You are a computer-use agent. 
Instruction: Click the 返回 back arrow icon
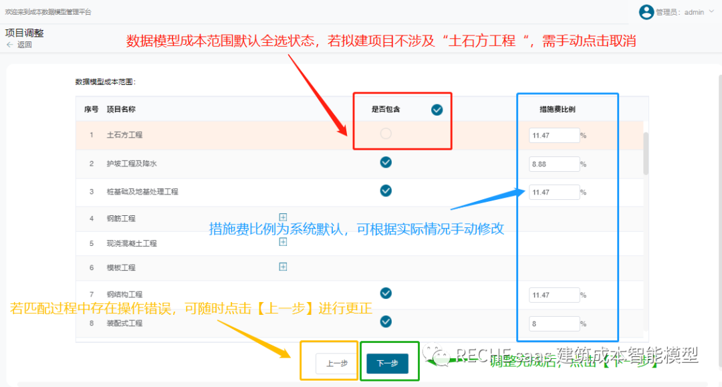coord(9,45)
